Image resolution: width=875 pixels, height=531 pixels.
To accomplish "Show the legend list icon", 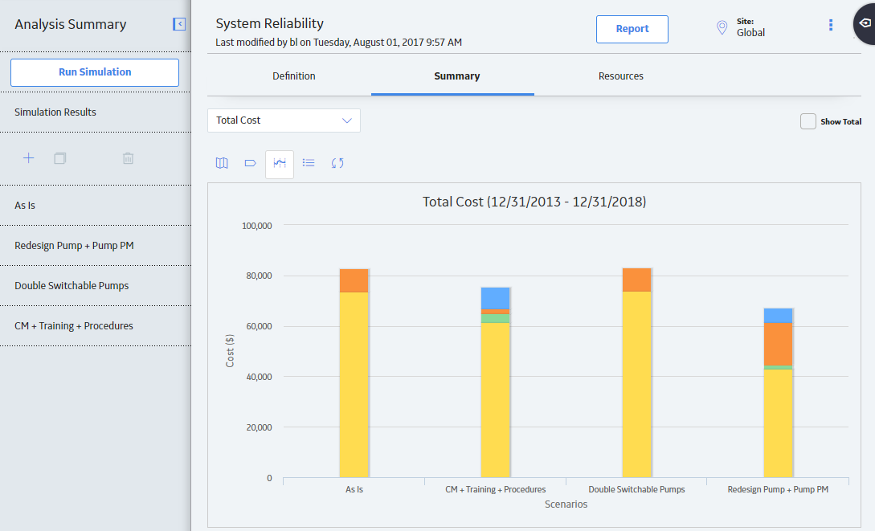I will pos(309,163).
